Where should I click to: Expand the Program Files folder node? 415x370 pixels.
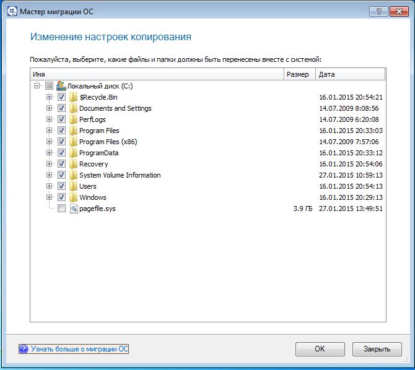[49, 130]
